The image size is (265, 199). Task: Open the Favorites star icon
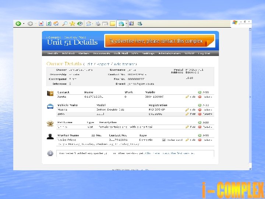point(72,24)
